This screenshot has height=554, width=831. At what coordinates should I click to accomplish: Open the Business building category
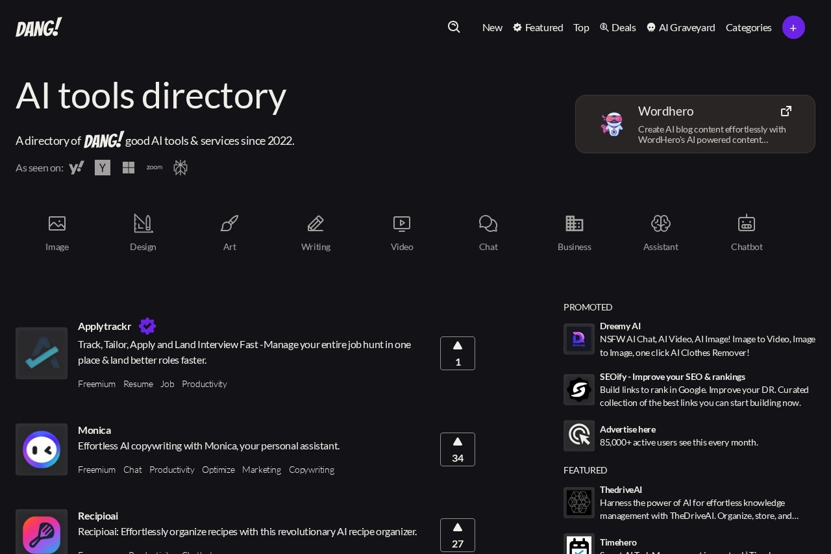574,224
